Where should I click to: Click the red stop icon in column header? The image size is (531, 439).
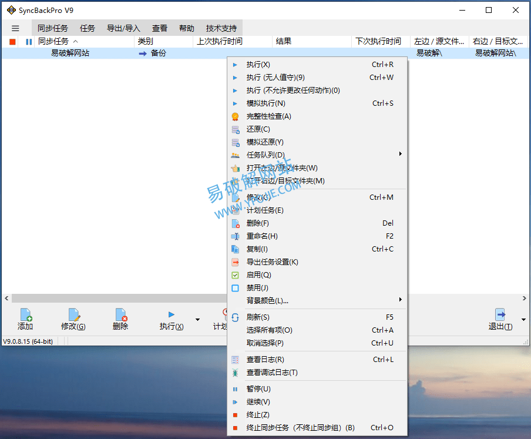(x=12, y=42)
